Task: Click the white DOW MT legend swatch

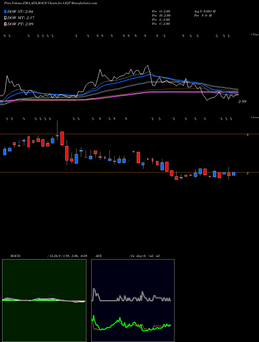Action: click(6, 18)
